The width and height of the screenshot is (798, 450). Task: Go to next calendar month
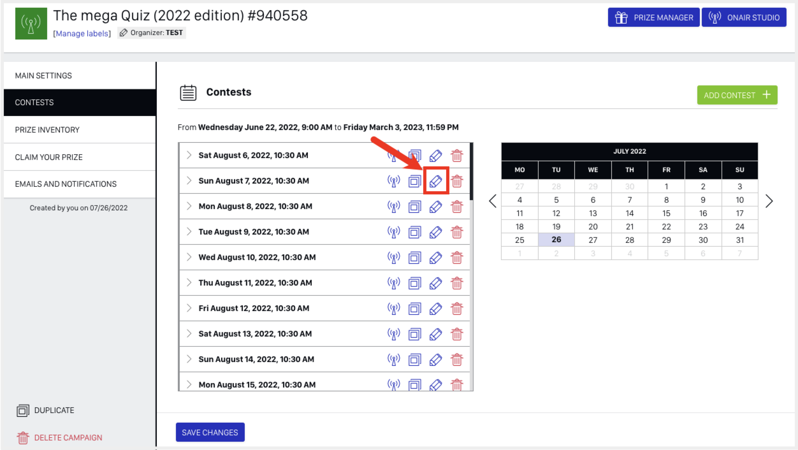click(769, 201)
